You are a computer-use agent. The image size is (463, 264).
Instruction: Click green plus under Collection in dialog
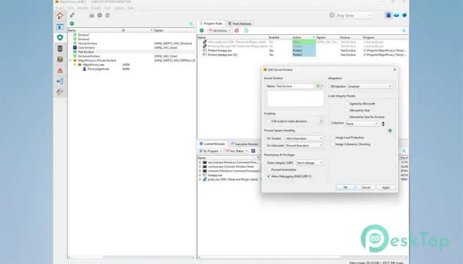[390, 131]
